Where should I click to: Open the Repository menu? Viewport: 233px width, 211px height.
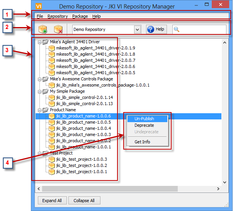[x=58, y=16]
